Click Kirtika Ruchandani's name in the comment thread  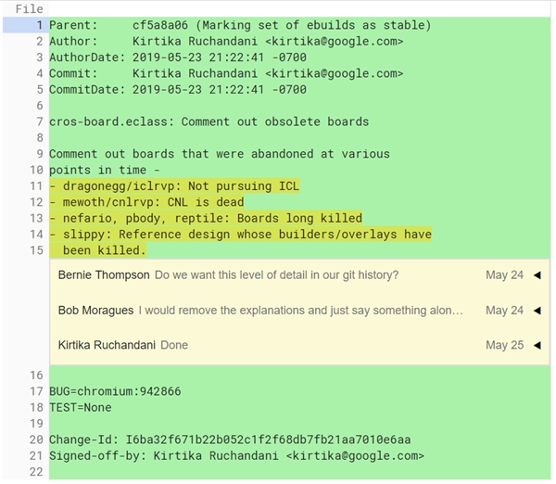[107, 345]
